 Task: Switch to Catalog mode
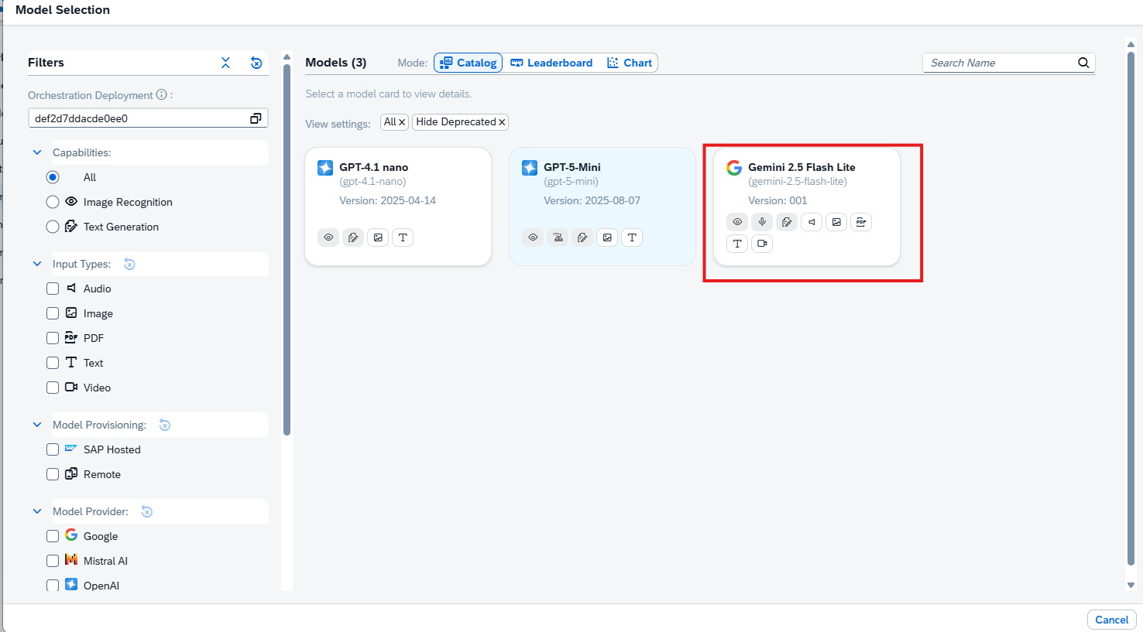[469, 63]
